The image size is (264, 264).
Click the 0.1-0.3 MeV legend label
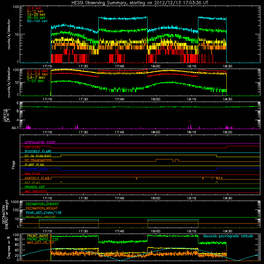[x=38, y=71]
